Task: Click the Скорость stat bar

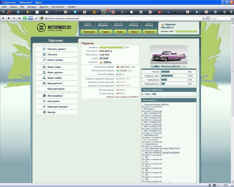Action: (x=167, y=76)
